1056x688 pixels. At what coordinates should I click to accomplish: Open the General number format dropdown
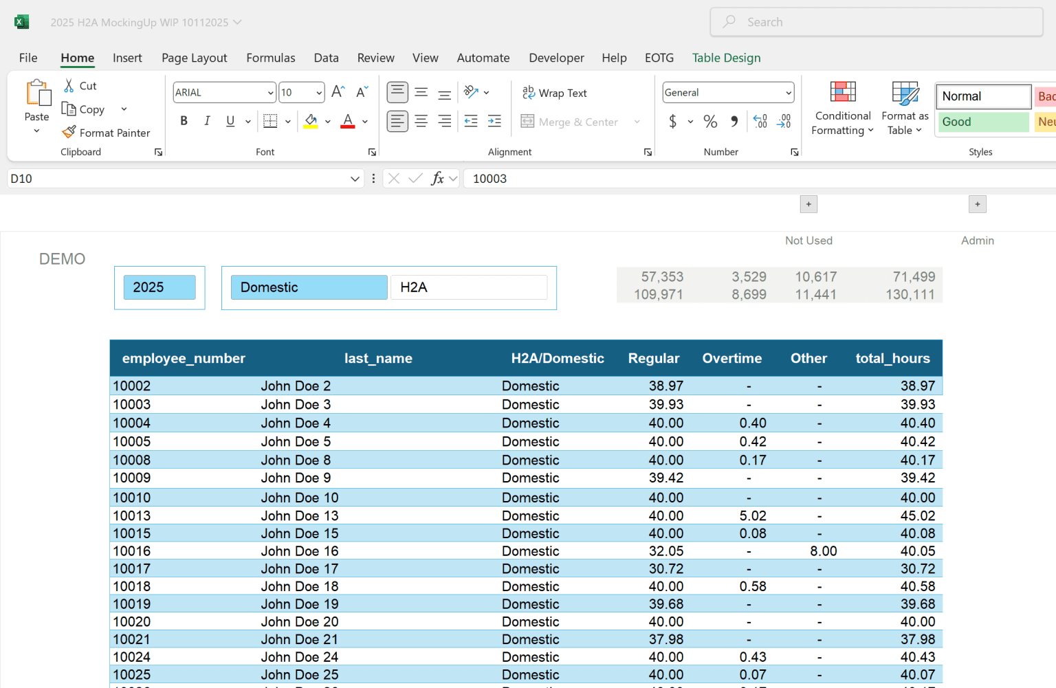coord(786,92)
